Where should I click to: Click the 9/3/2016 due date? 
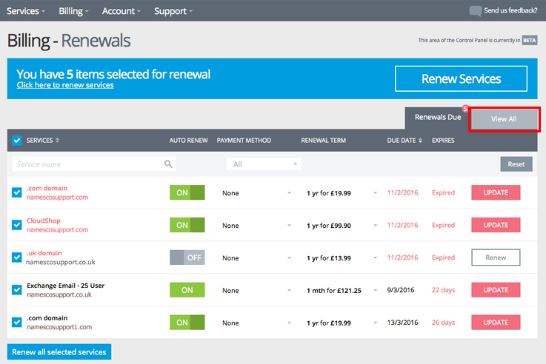click(x=401, y=290)
